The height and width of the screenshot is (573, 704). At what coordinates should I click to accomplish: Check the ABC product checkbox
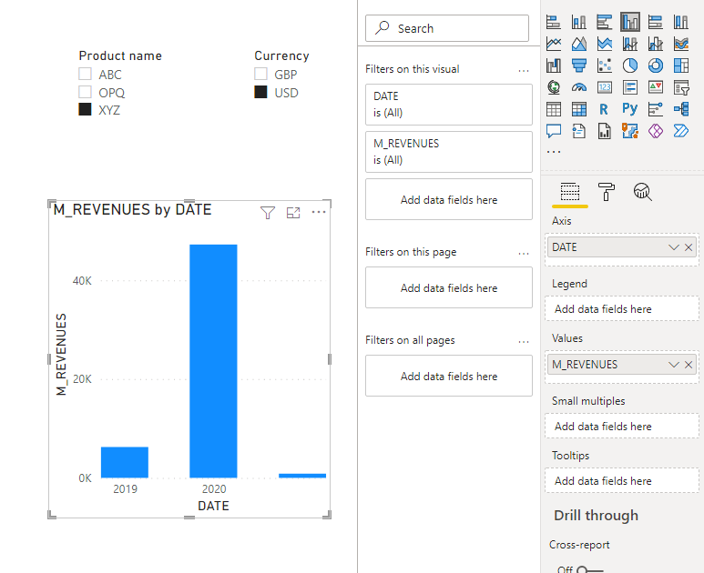pyautogui.click(x=85, y=74)
